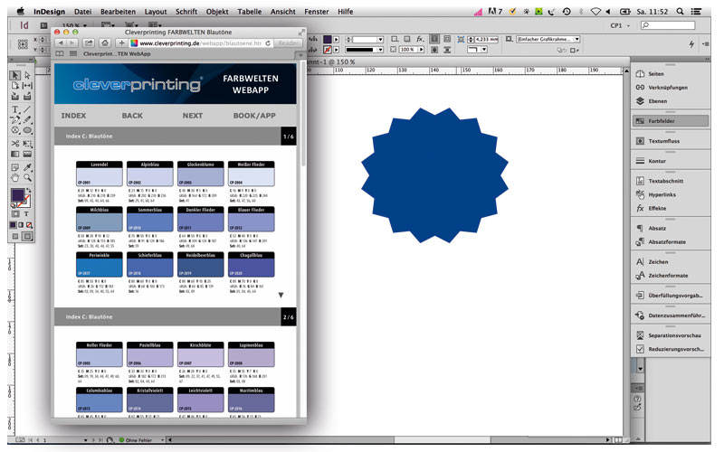Open the CP1 workspace switcher
This screenshot has width=724, height=452.
click(620, 25)
